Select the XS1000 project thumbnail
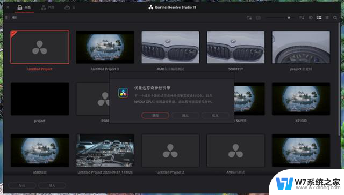The image size is (344, 195). (301, 99)
